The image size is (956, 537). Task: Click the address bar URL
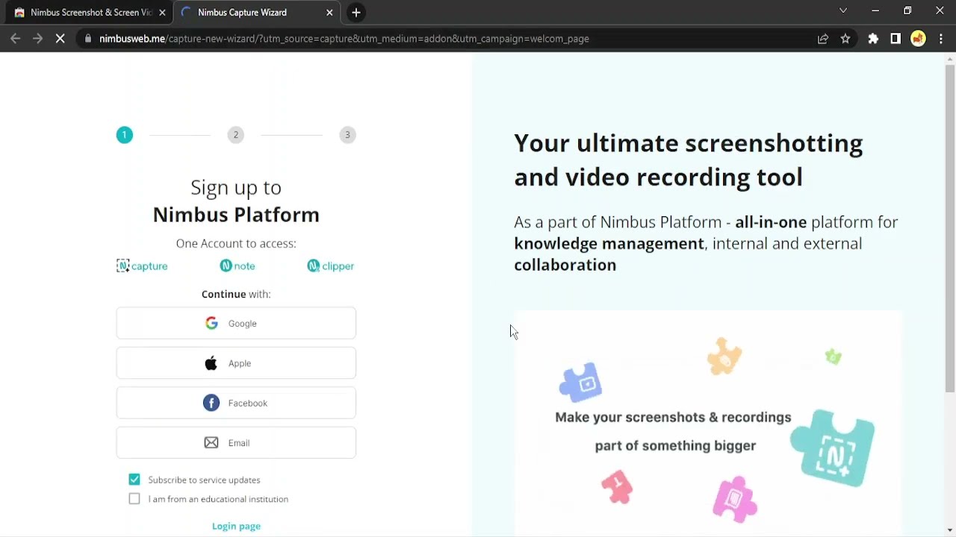[x=344, y=39]
